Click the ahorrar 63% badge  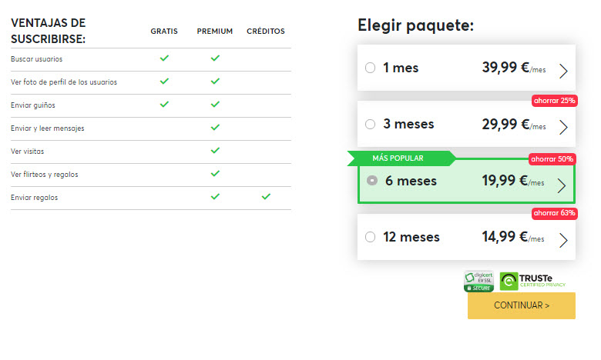click(554, 213)
